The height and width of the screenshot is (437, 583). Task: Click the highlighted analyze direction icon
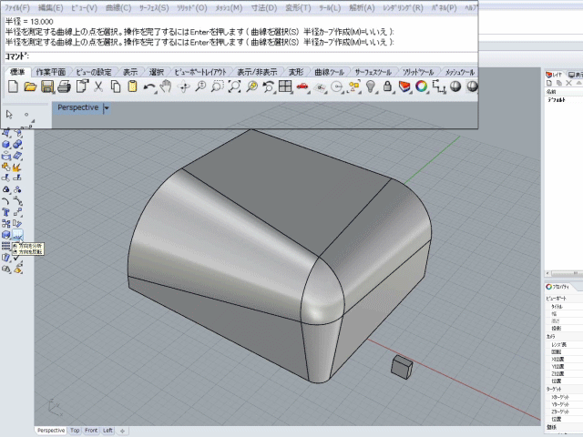pos(17,235)
